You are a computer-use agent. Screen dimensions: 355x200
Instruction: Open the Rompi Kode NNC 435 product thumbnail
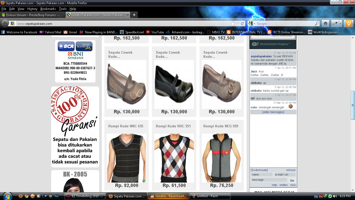pos(127,158)
